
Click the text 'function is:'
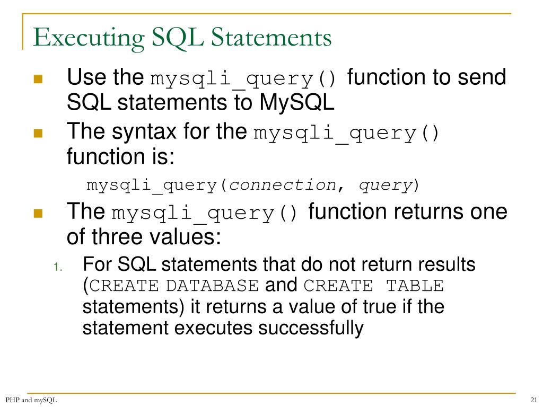(120, 156)
